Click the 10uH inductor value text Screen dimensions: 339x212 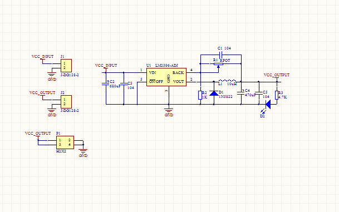coord(232,84)
